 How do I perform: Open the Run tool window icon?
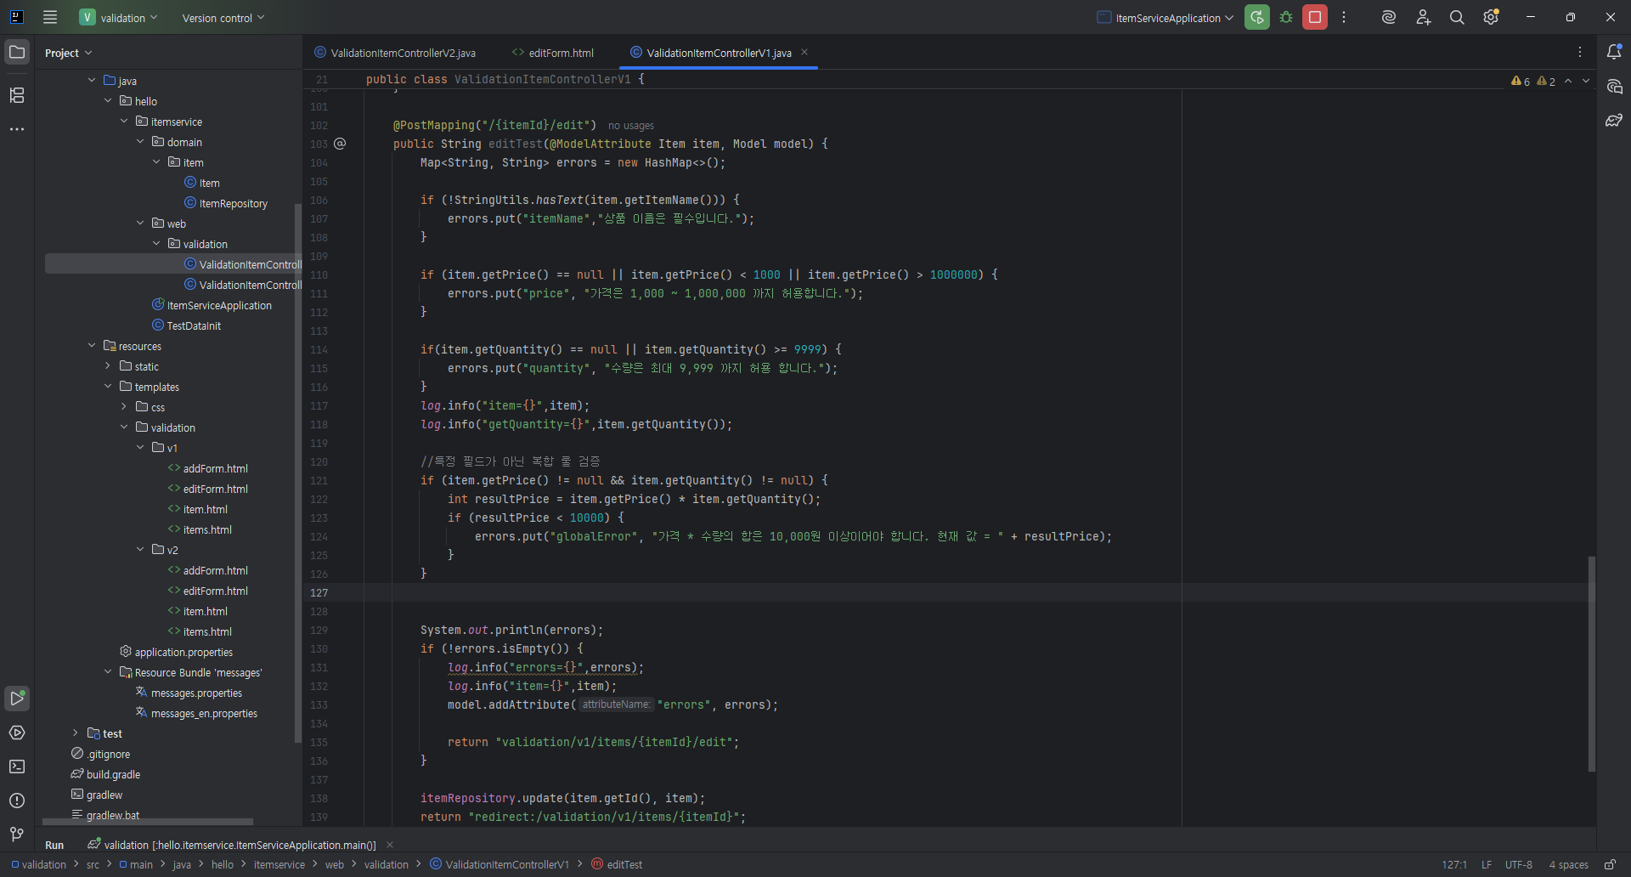[17, 699]
